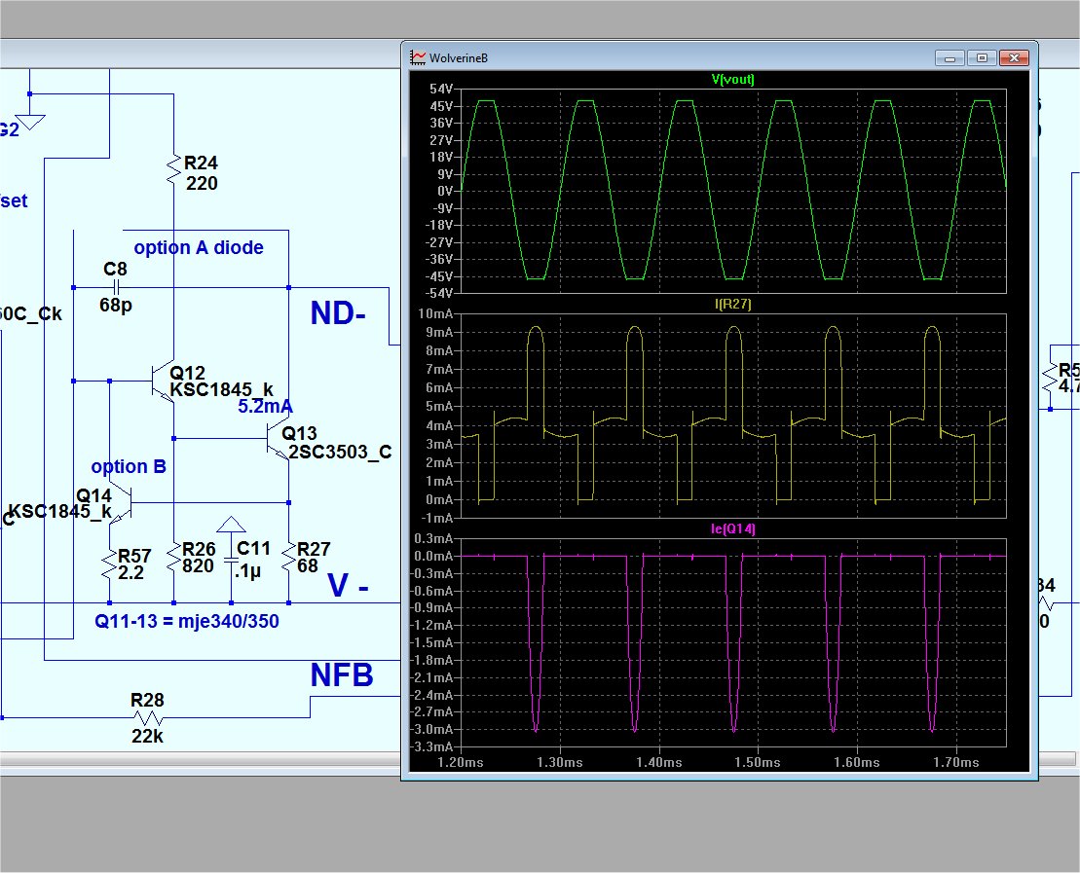Click the 820 value of R26
The height and width of the screenshot is (873, 1080).
tap(199, 565)
